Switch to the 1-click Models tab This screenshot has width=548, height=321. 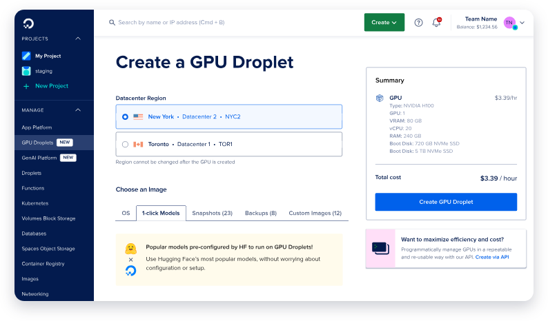tap(161, 213)
